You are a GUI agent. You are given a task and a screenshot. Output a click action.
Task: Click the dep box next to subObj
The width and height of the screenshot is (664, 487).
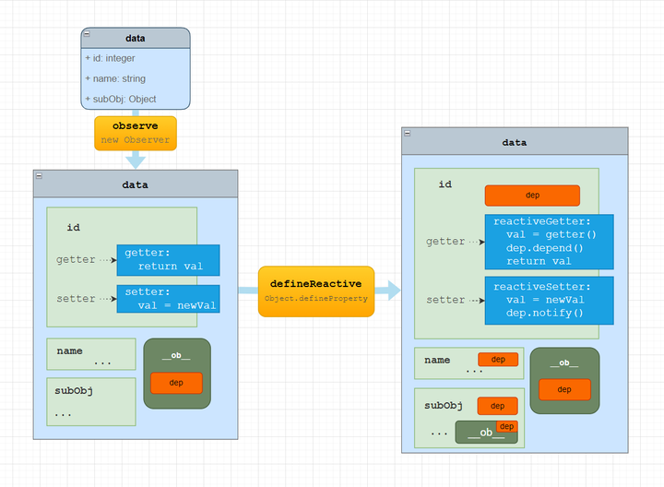coord(498,406)
